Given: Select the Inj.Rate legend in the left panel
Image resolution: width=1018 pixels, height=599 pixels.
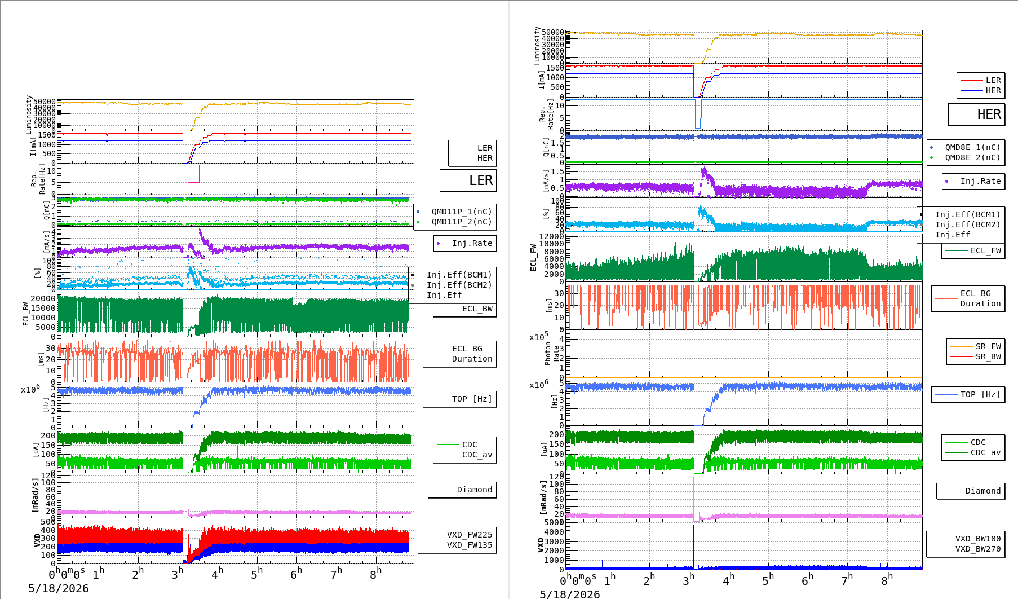Looking at the screenshot, I should (x=472, y=243).
